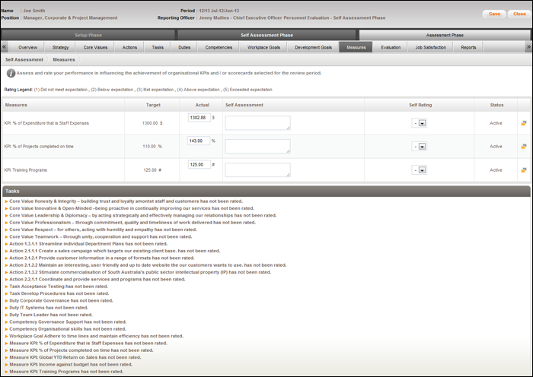Open Task Acceptance Testing not rated item
Viewport: 533px width, 377px height.
click(x=59, y=287)
